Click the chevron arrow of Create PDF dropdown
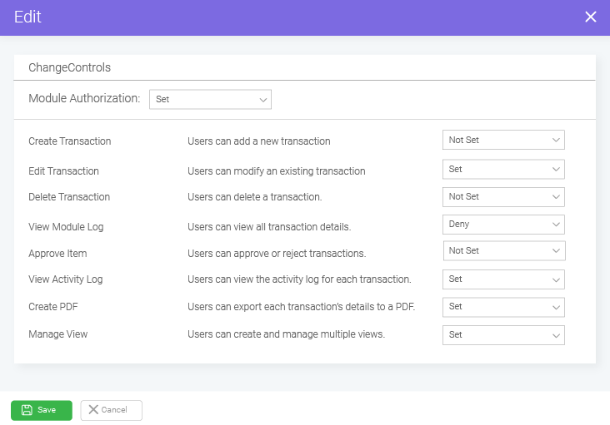Viewport: 610px width, 425px height. (556, 308)
